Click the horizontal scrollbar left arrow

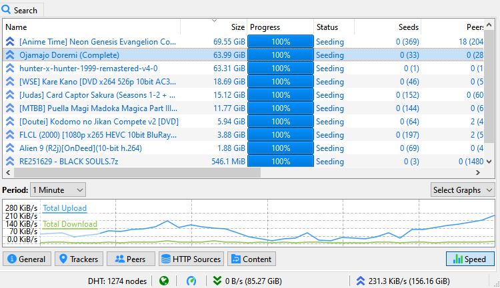(8, 172)
